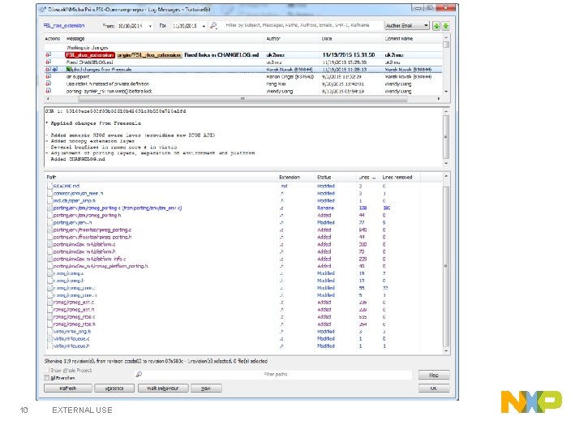Click the Help button
Viewport: 584px width, 438px height.
pos(433,375)
